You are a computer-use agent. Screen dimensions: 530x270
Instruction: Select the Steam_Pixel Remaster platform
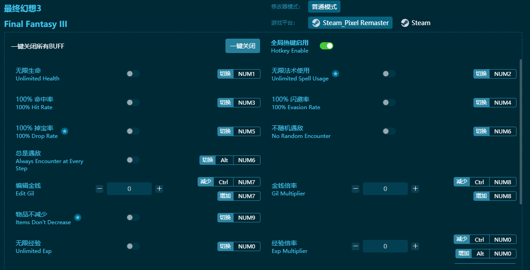tap(350, 22)
